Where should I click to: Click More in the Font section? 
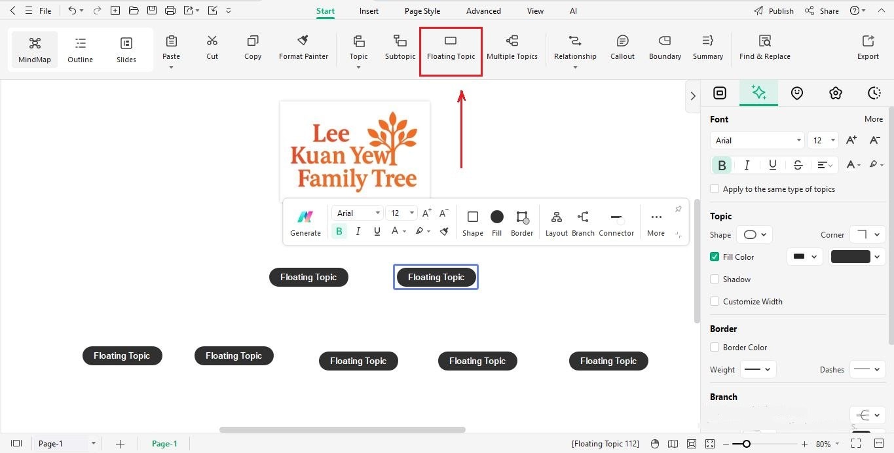[x=874, y=119]
